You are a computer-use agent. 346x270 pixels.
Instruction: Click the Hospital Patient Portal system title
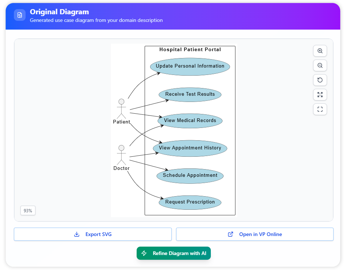(190, 49)
